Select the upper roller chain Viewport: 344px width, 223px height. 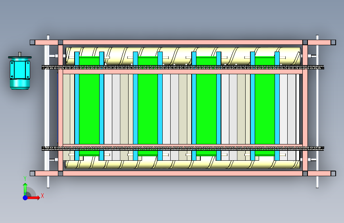click(183, 68)
